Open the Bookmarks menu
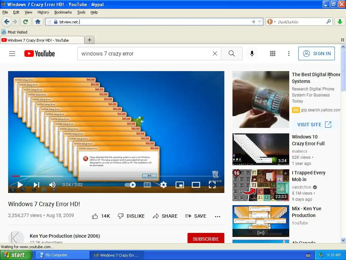 pos(63,12)
